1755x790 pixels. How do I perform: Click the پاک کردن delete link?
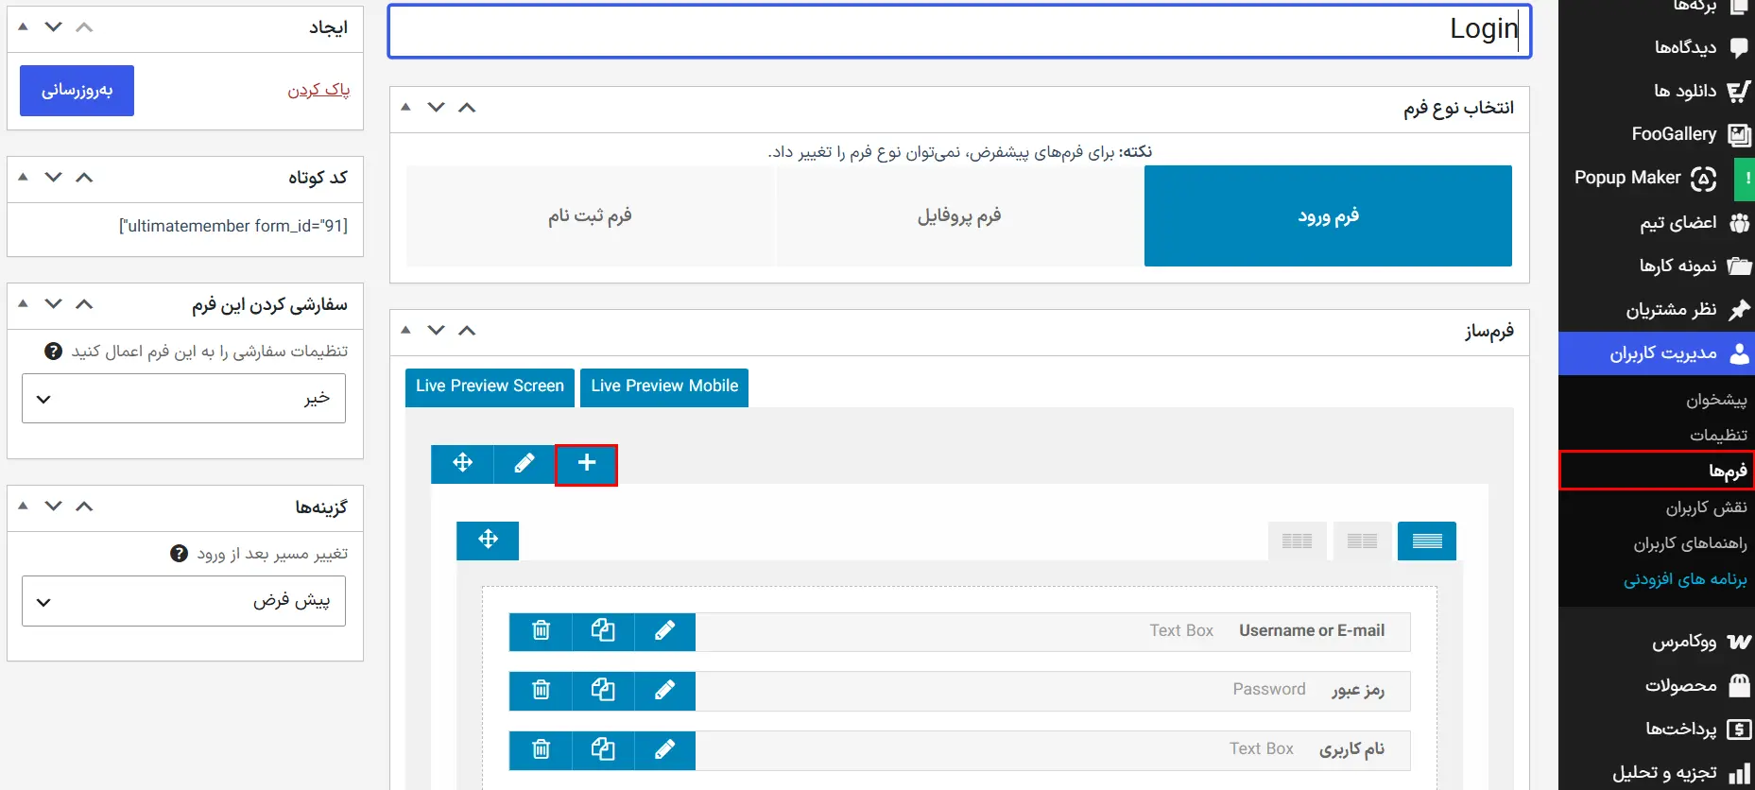(x=318, y=90)
